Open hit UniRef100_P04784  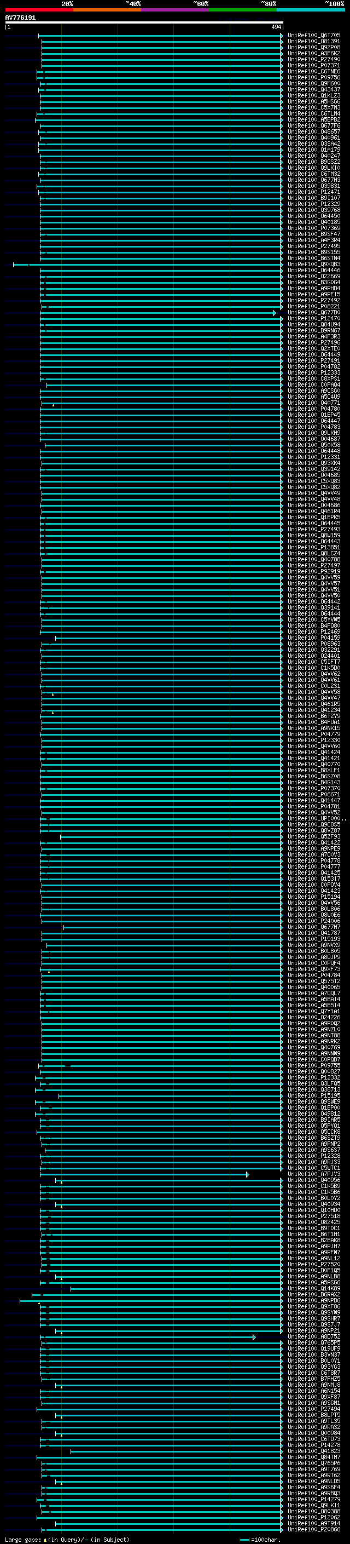314,975
